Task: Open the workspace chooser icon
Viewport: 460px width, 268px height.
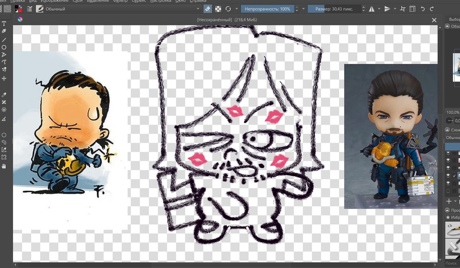Action: 412,9
